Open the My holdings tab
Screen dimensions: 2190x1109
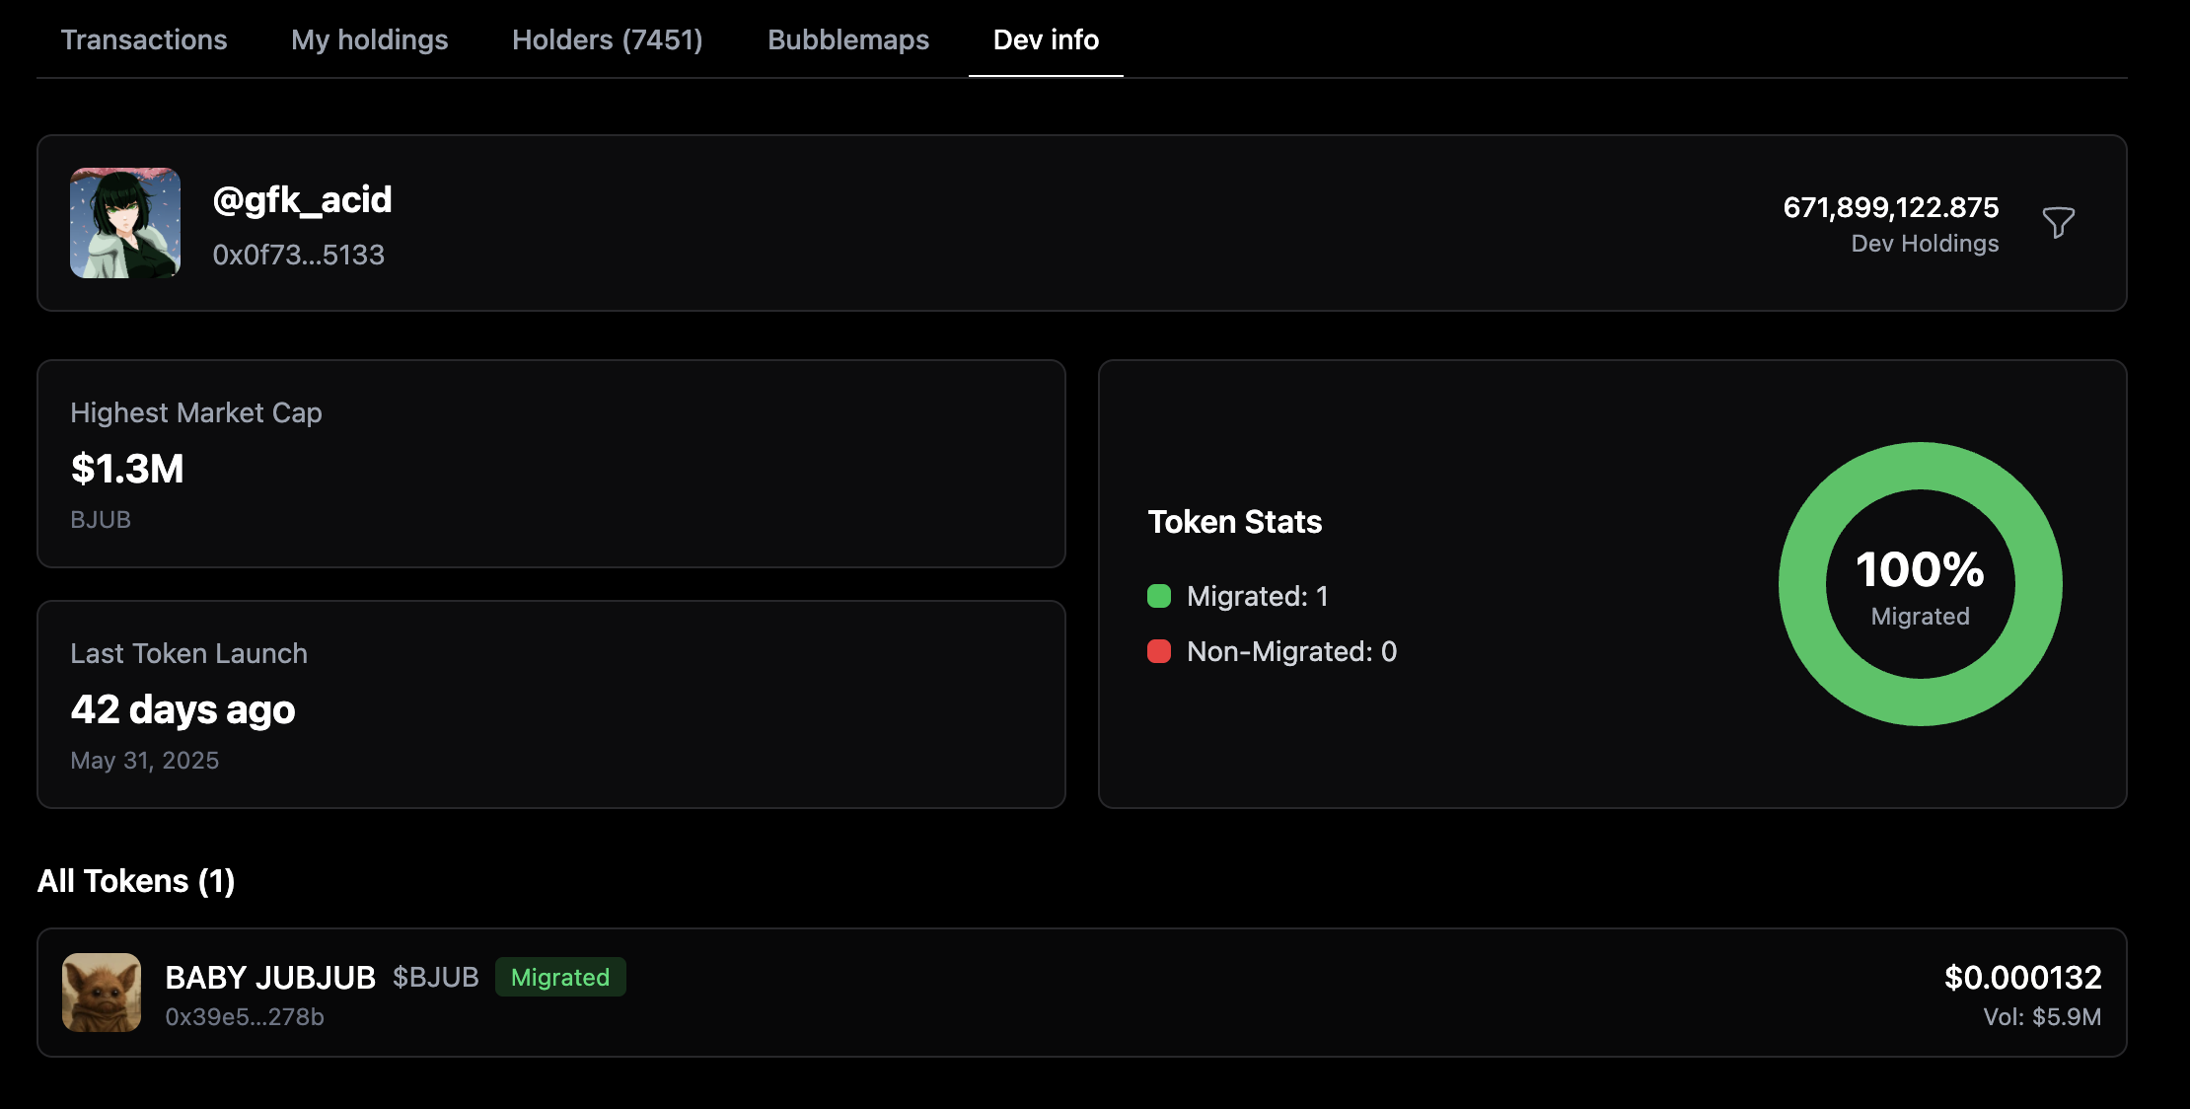(369, 39)
